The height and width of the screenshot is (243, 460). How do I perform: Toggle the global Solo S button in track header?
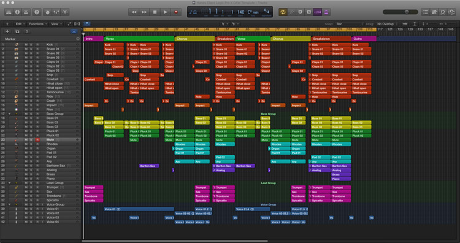(x=27, y=31)
